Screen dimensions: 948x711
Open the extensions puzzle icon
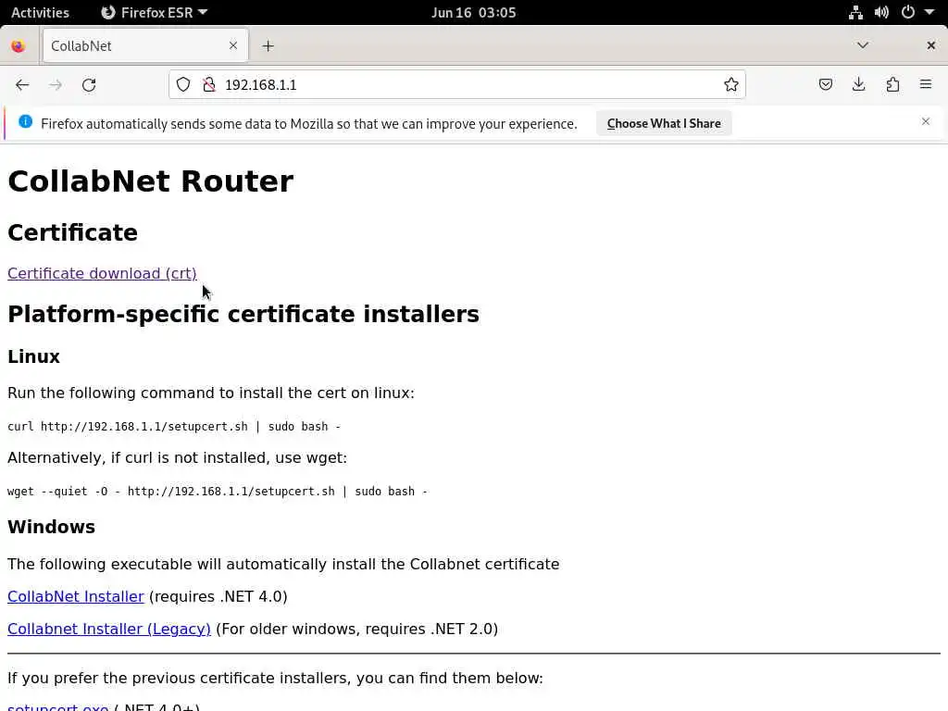tap(892, 84)
